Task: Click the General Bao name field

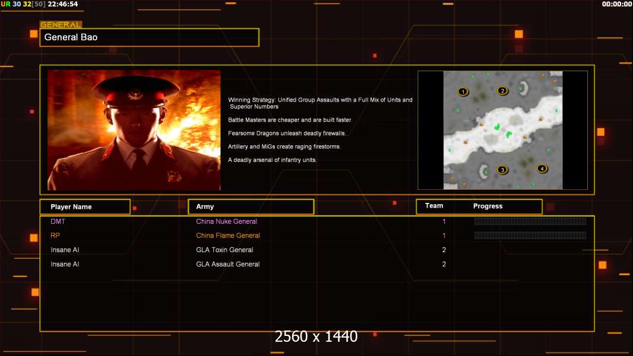Action: (150, 37)
